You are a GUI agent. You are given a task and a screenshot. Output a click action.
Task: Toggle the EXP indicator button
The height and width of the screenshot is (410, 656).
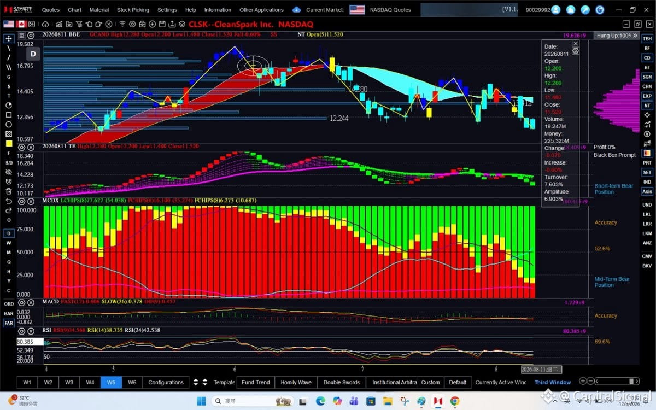point(647,96)
